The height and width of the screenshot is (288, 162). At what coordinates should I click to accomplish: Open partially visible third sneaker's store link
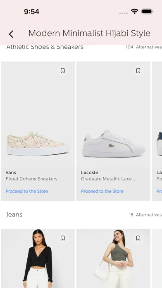[159, 191]
